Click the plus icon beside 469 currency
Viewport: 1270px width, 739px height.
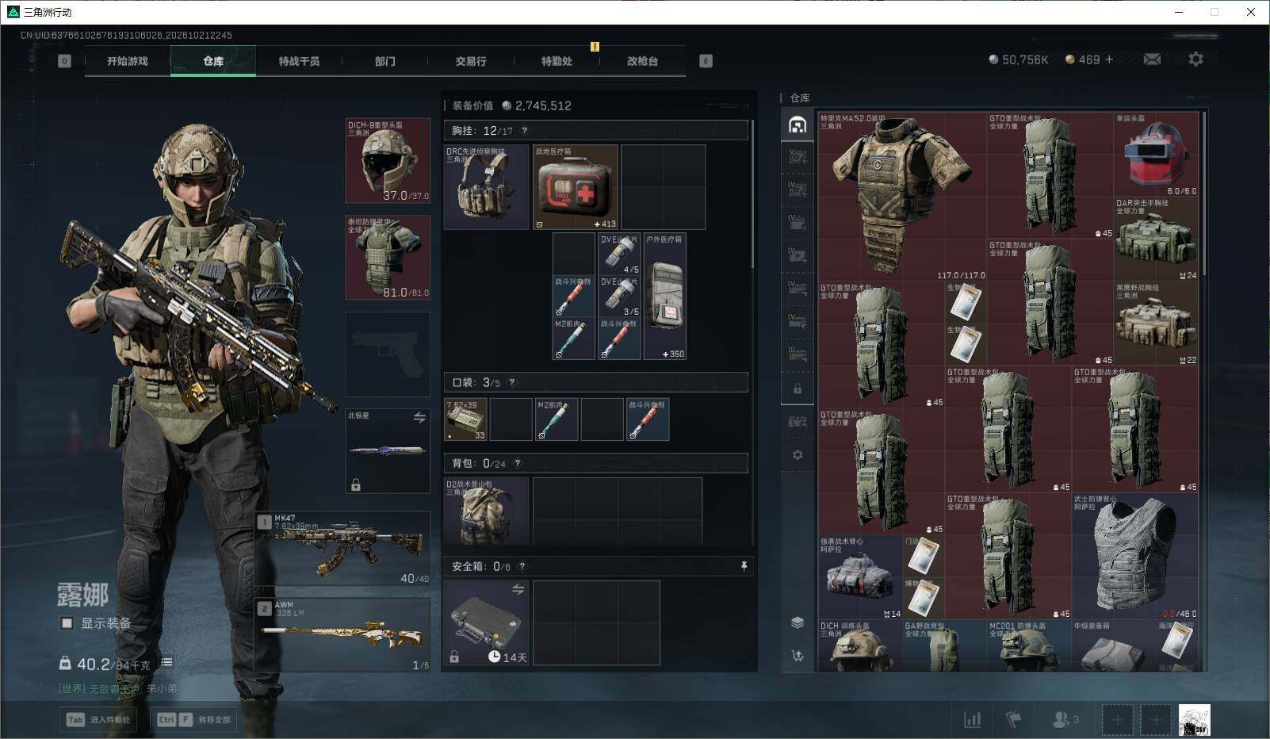pos(1109,59)
